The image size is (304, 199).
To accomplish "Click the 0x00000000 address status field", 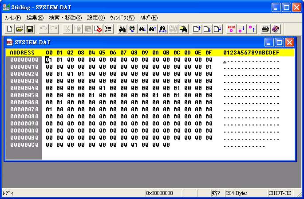I will 163,194.
